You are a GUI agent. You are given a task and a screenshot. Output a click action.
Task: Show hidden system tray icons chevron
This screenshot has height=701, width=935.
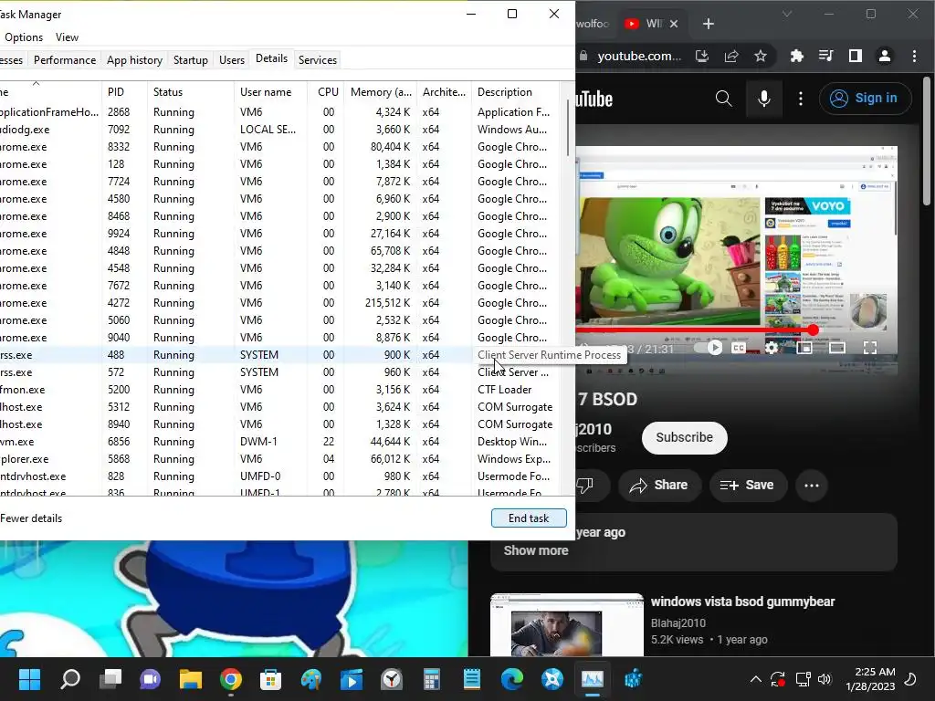pyautogui.click(x=755, y=679)
